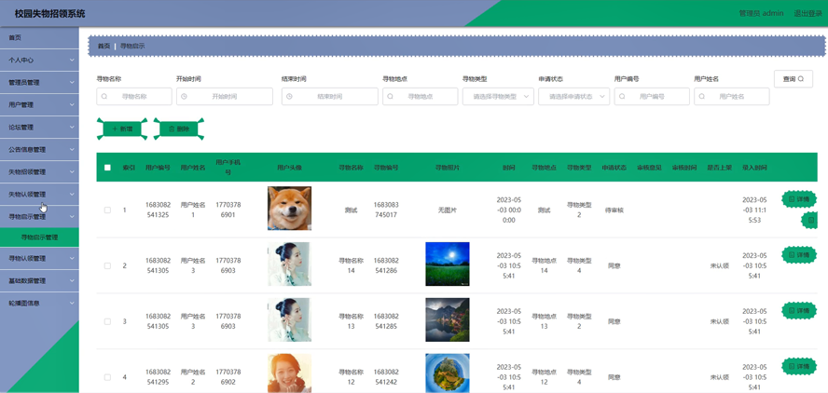Screen dimensions: 828x393
Task: Click the 未认领 cell in row 2
Action: pos(719,265)
